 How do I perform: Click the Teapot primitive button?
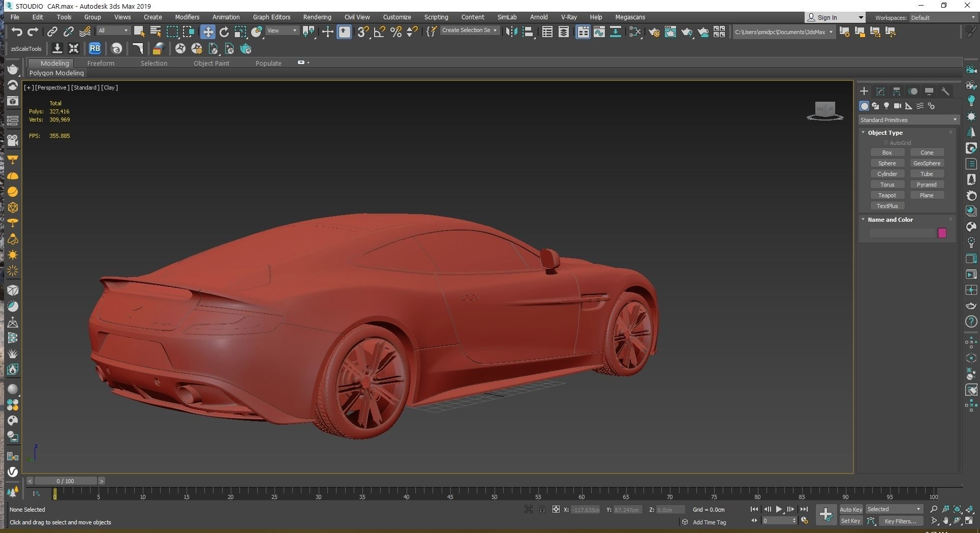click(887, 195)
